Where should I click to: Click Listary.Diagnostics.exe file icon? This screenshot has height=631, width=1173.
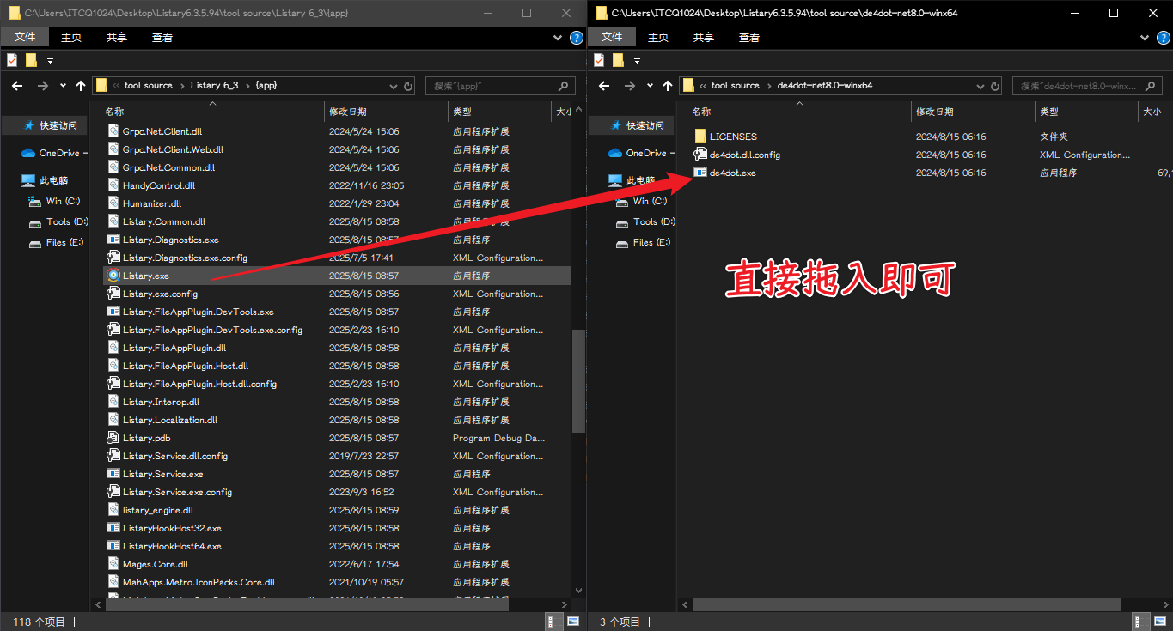(113, 240)
